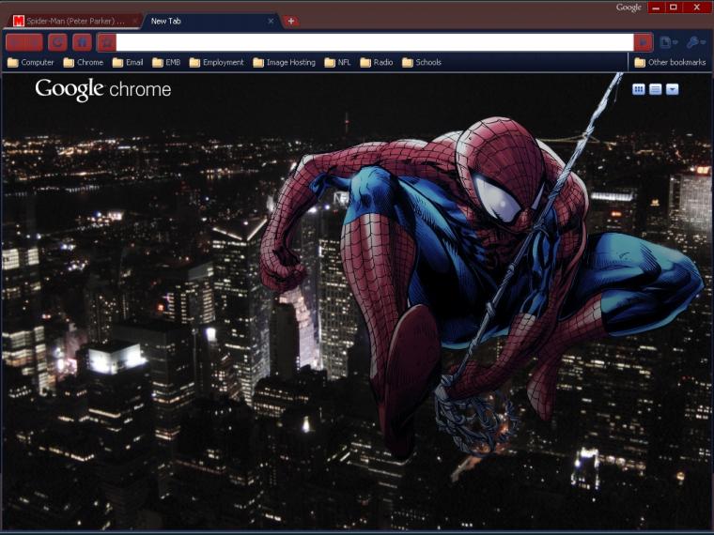This screenshot has width=714, height=535.
Task: Open the NFL bookmarks folder
Action: (337, 62)
